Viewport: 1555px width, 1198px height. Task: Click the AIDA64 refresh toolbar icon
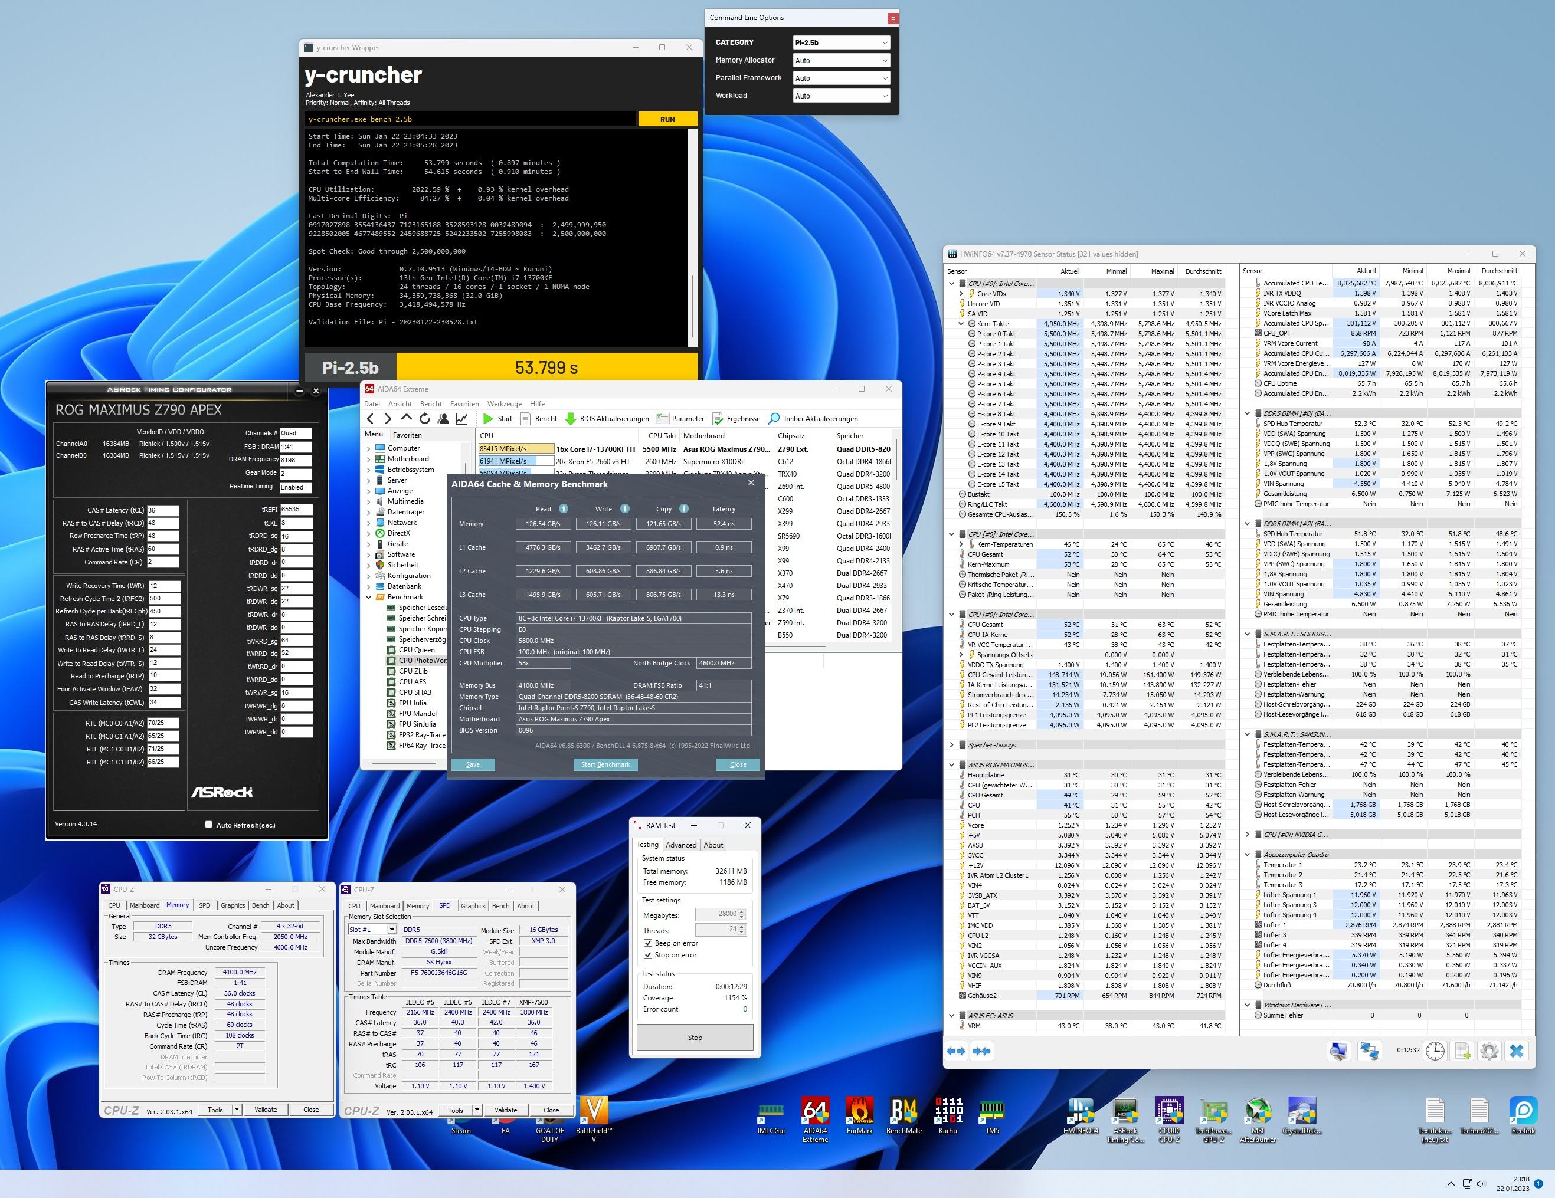click(x=425, y=419)
